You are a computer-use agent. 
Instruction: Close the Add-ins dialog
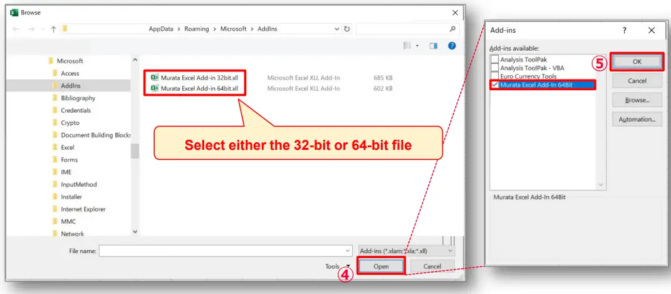(652, 30)
